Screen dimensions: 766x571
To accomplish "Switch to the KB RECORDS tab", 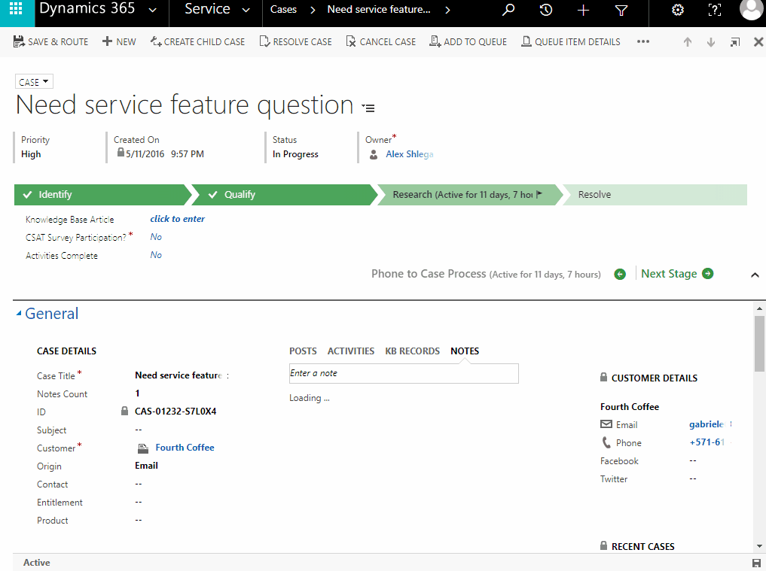I will click(412, 351).
